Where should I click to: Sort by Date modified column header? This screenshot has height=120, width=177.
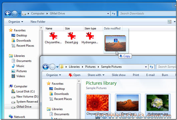point(113,29)
